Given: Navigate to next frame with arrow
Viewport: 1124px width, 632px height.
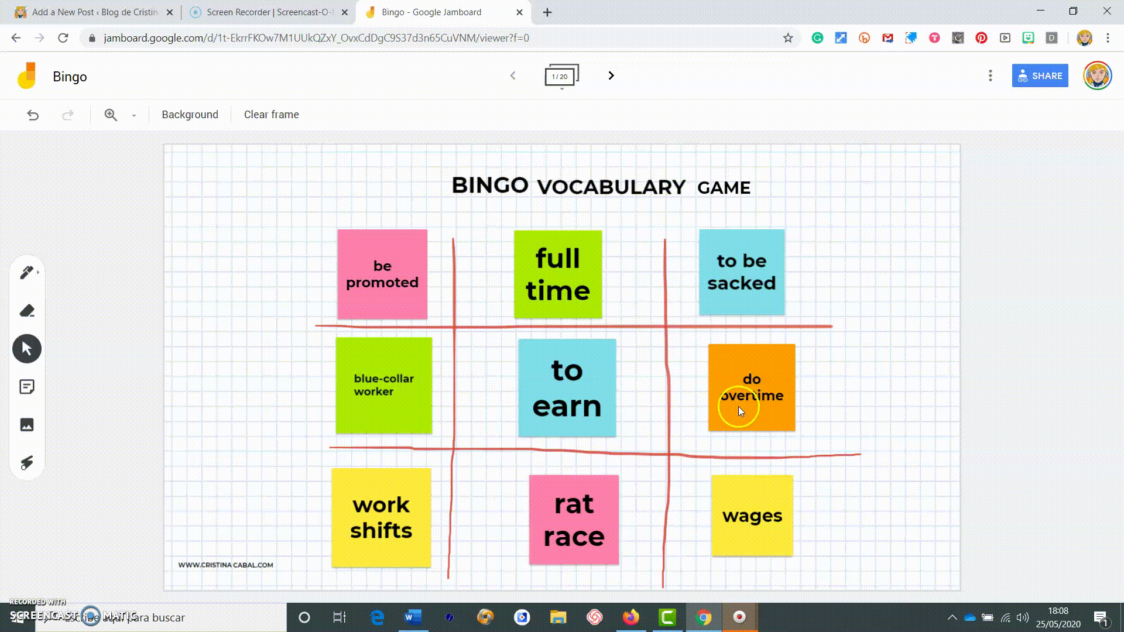Looking at the screenshot, I should click(x=611, y=75).
